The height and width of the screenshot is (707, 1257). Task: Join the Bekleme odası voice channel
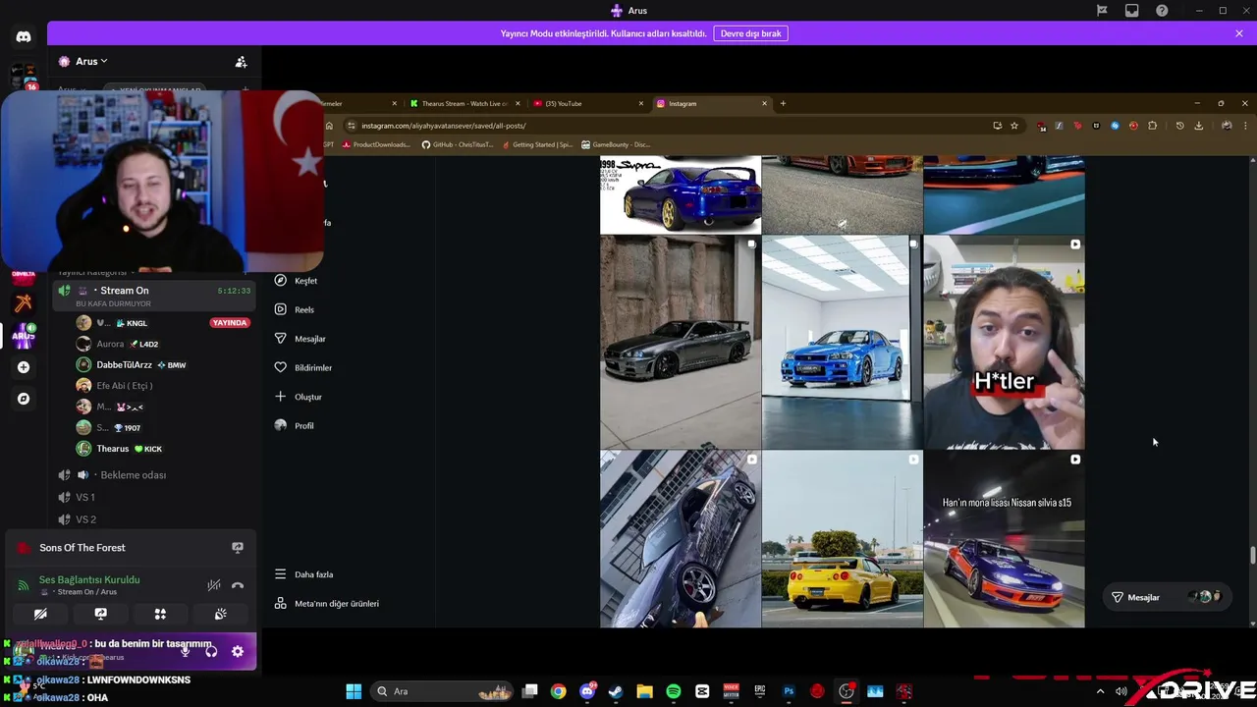pyautogui.click(x=133, y=474)
